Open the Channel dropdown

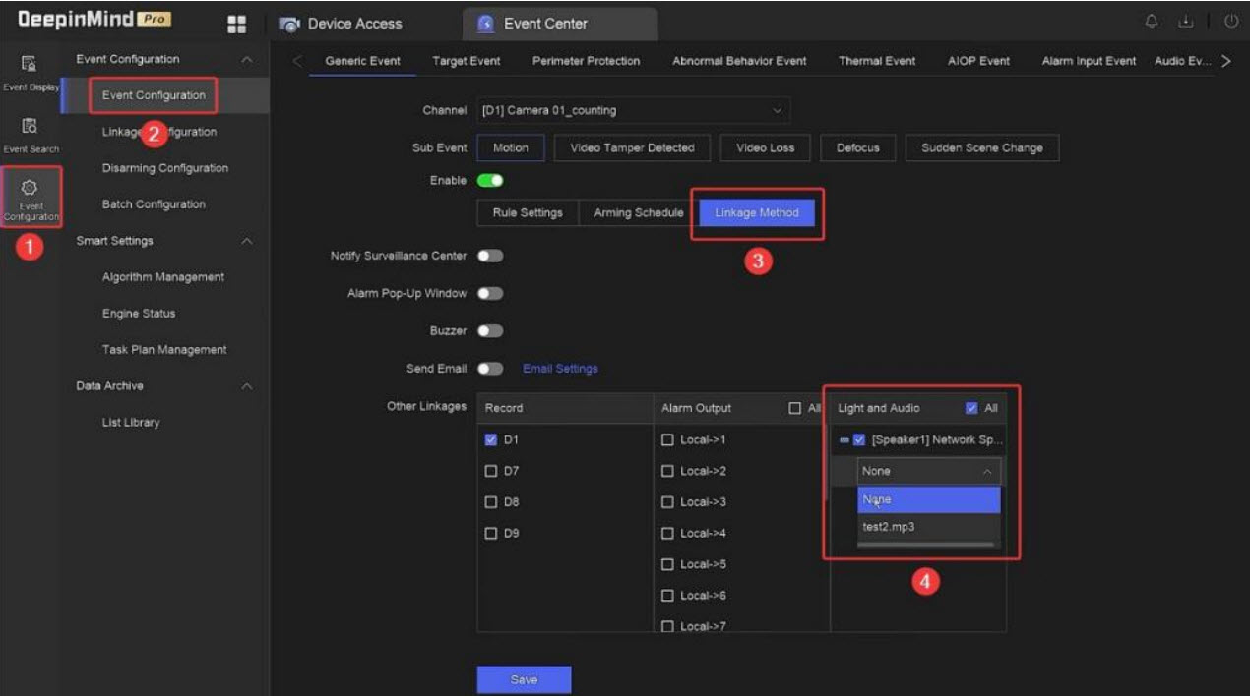(633, 110)
